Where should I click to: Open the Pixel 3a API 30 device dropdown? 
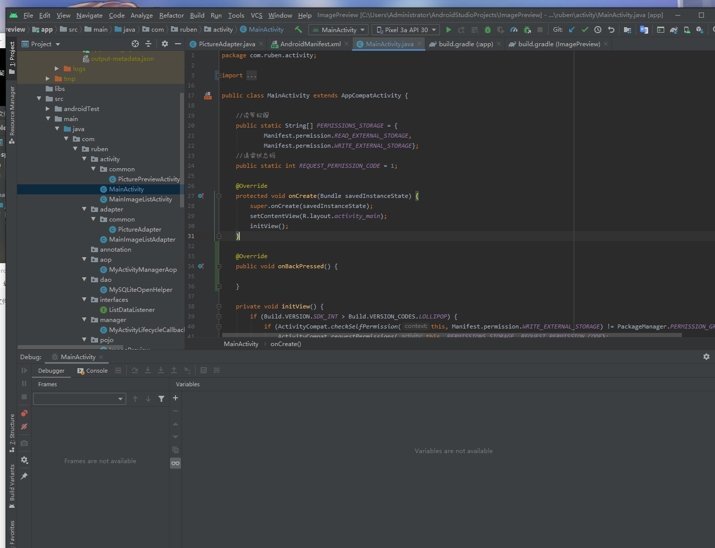point(406,30)
